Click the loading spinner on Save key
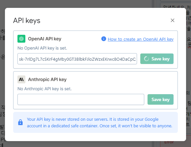 [x=147, y=59]
